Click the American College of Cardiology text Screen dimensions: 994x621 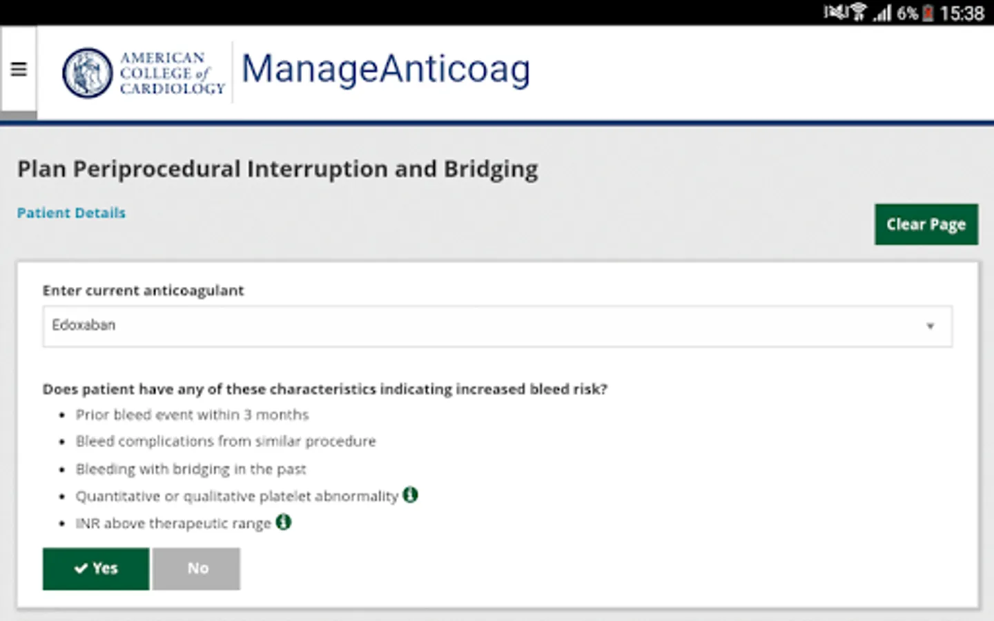pos(173,73)
